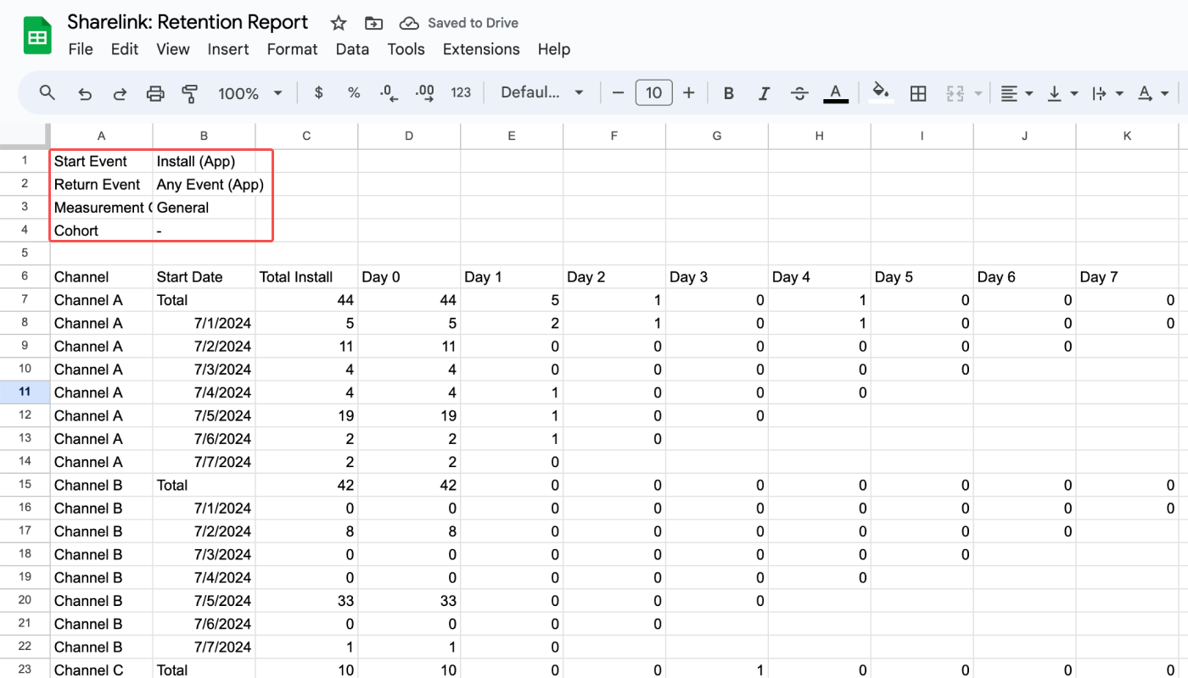Viewport: 1188px width, 678px height.
Task: Open the Help menu
Action: (554, 49)
